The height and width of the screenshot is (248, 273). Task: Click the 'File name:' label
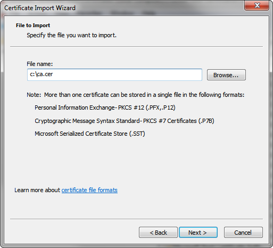point(40,64)
